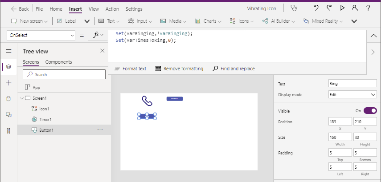Insert a Label control
381x182 pixels.
(66, 21)
